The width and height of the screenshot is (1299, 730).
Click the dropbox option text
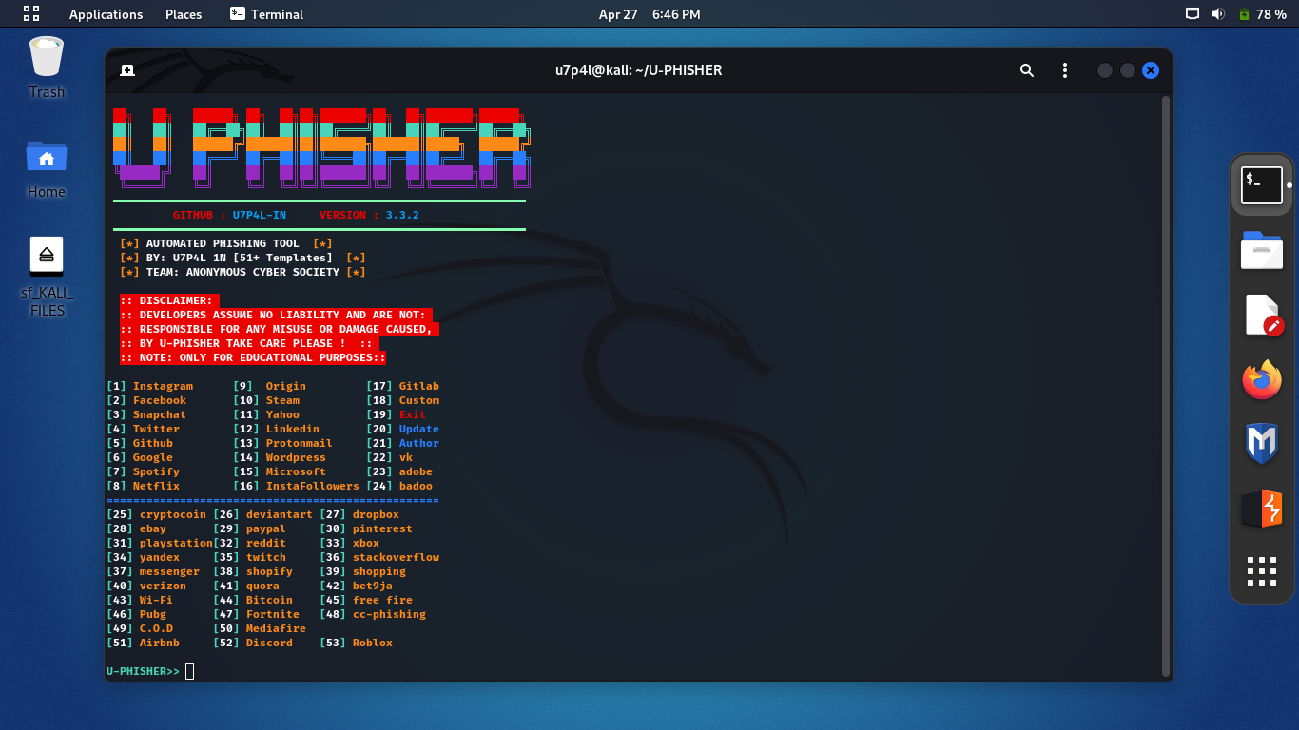coord(376,514)
